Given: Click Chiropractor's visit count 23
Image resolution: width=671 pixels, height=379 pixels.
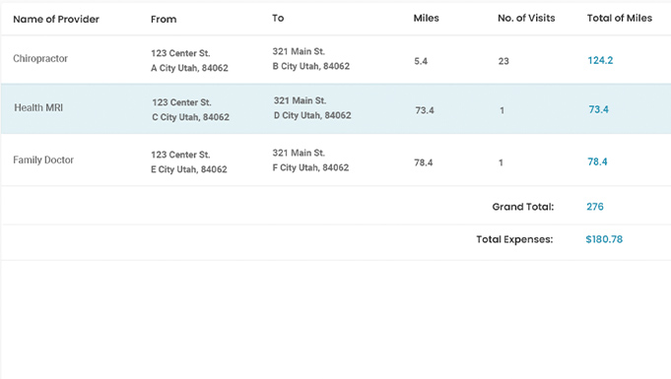Looking at the screenshot, I should pyautogui.click(x=503, y=61).
